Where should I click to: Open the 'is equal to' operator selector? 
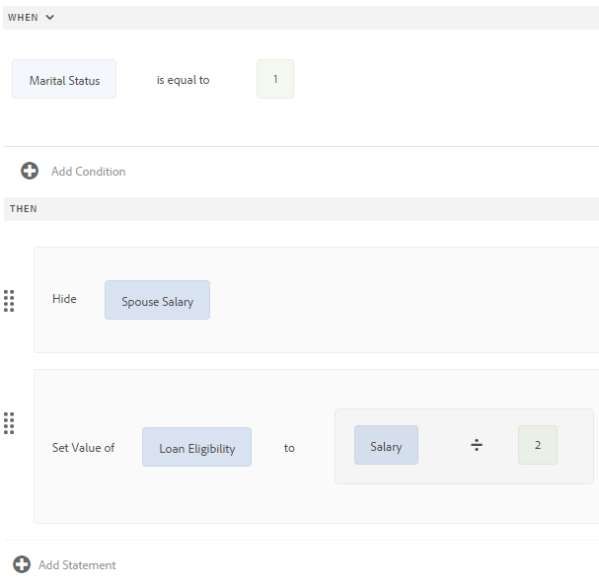[183, 80]
